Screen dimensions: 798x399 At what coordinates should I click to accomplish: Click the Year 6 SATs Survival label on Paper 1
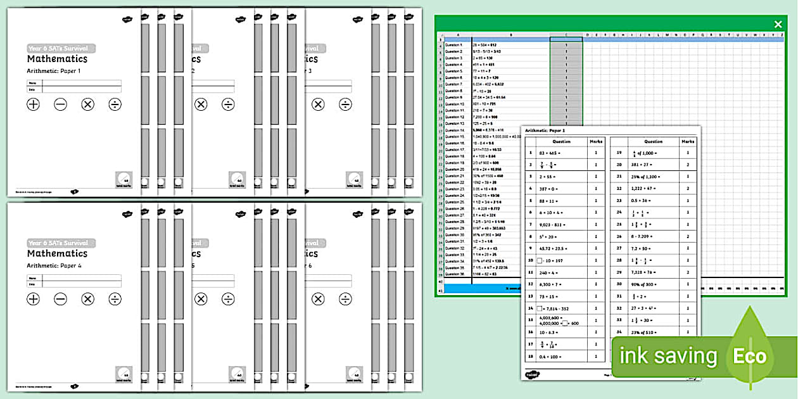click(x=60, y=48)
